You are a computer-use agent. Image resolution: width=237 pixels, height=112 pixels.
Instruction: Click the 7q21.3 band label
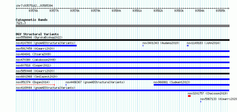pyautogui.click(x=21, y=23)
